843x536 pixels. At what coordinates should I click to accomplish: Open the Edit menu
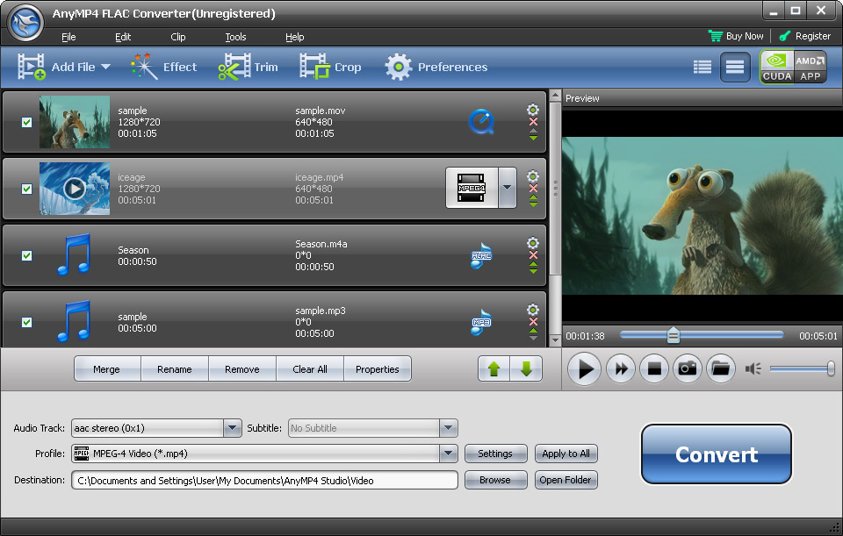[123, 37]
